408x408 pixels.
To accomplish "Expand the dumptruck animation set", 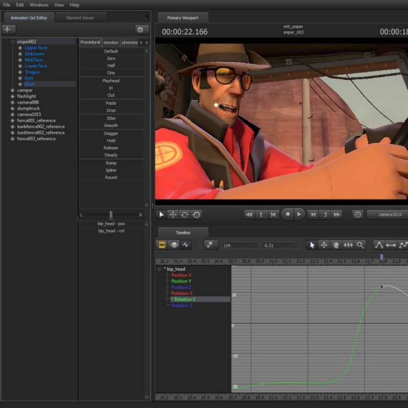I will pyautogui.click(x=12, y=108).
